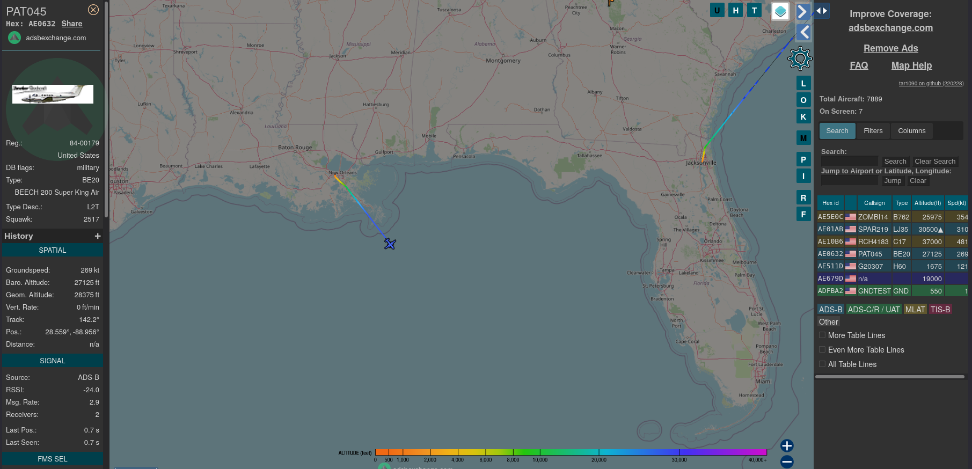Select the PAT045 aircraft icon on map

click(390, 244)
